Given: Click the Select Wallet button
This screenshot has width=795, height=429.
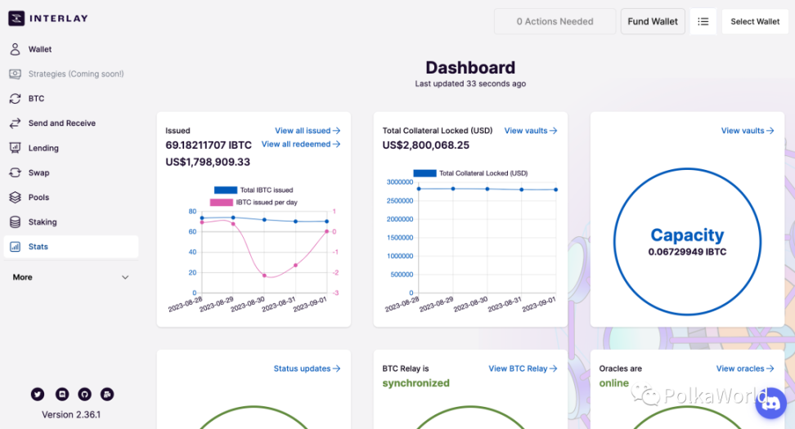Looking at the screenshot, I should coord(755,21).
